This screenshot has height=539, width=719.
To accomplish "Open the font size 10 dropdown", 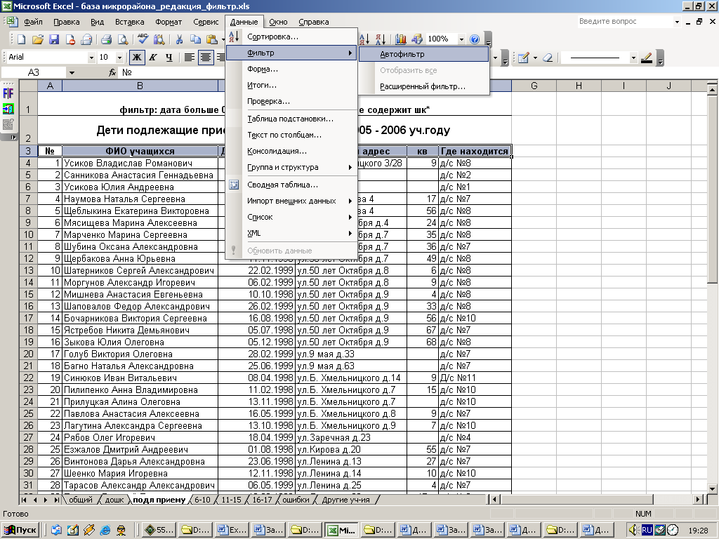I will [x=119, y=58].
